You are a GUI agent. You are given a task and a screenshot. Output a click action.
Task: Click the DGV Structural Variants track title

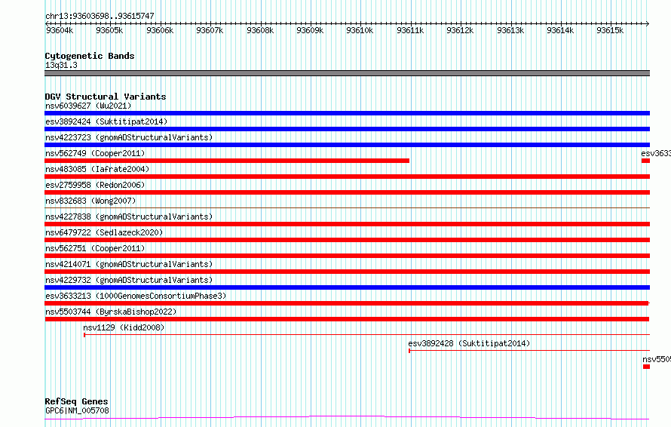click(106, 97)
